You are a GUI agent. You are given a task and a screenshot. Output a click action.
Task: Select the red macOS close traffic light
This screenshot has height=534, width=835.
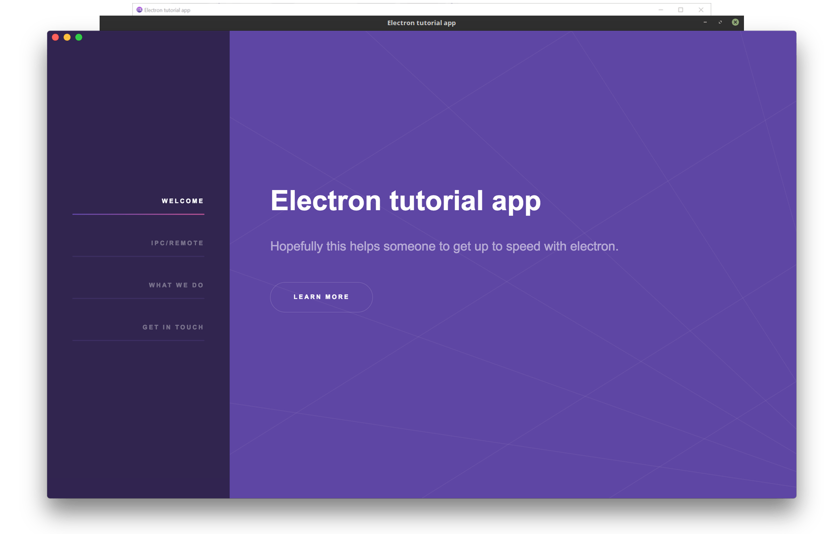[x=55, y=37]
